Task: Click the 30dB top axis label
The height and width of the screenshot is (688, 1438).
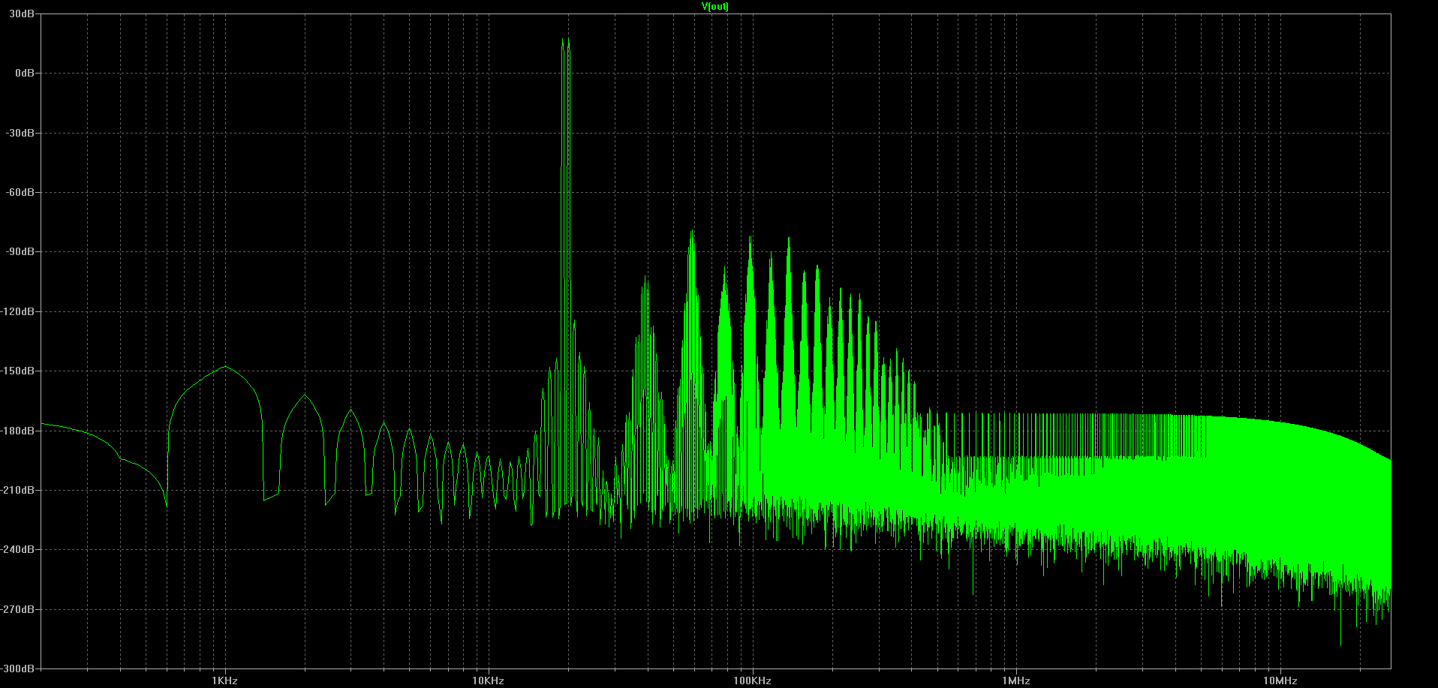Action: tap(23, 14)
